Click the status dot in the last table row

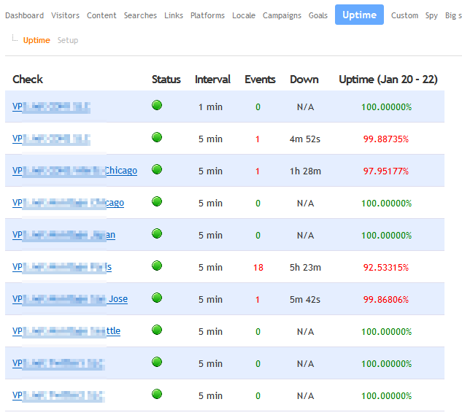point(157,395)
